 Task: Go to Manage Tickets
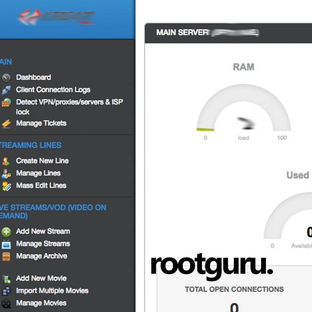(x=41, y=123)
